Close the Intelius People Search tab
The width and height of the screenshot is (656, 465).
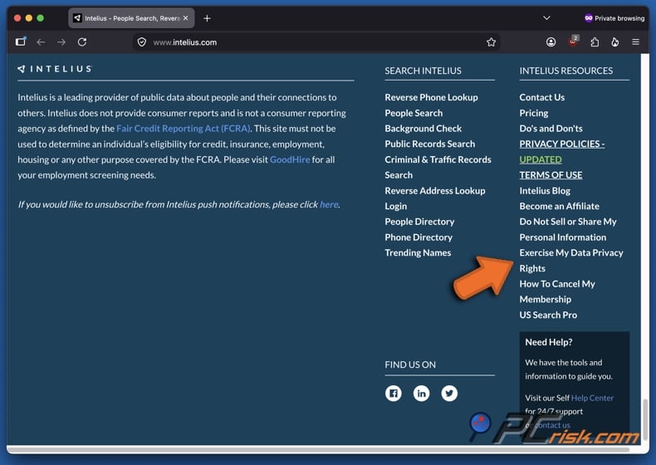[186, 18]
